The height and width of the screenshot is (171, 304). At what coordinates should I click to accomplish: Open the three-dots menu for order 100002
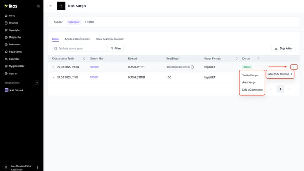(294, 67)
